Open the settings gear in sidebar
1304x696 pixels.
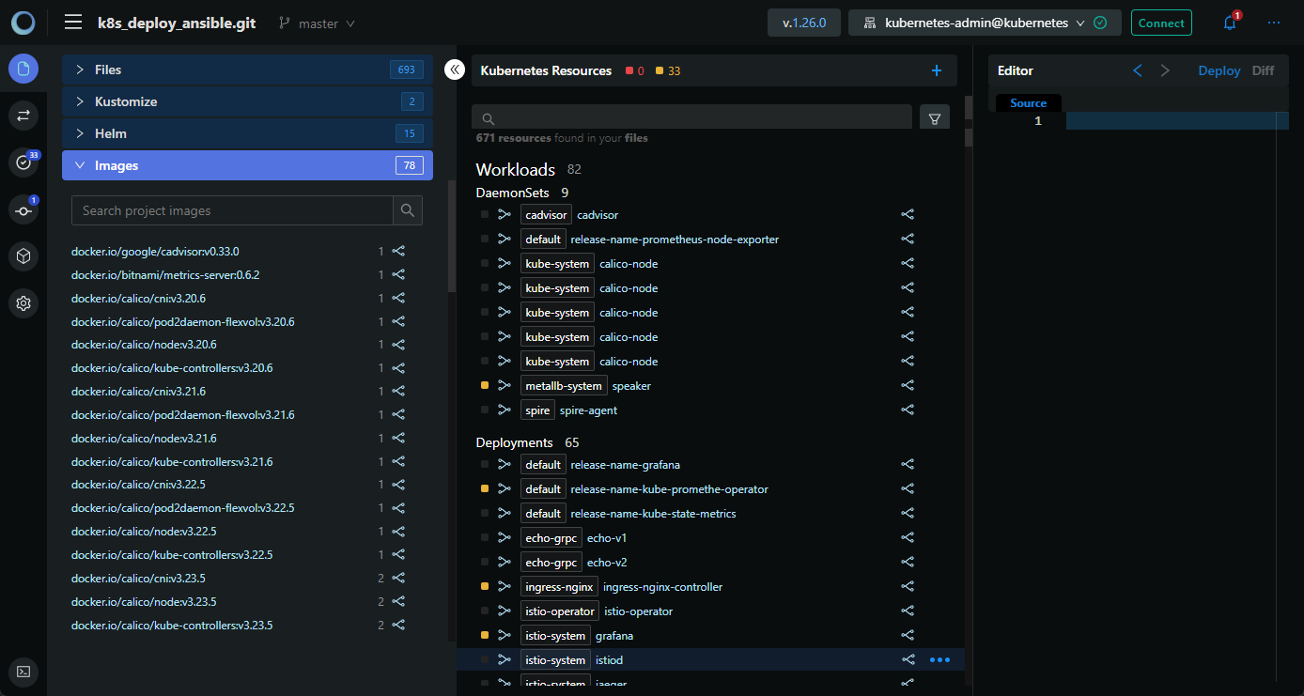tap(23, 303)
